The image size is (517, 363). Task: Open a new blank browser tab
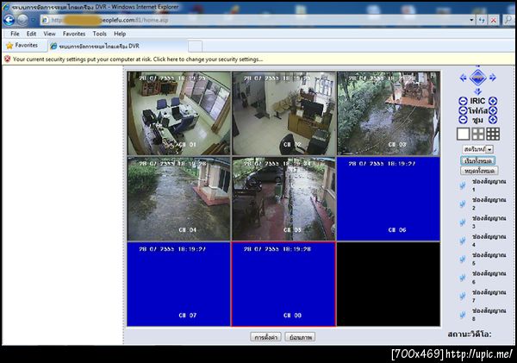196,47
